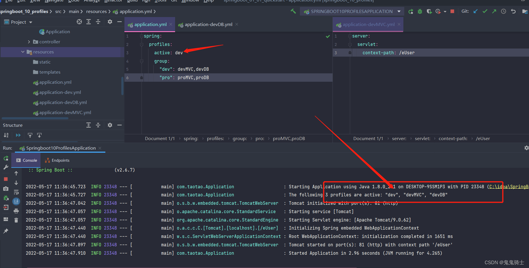Run with coverage from the toolbar
529x268 pixels.
tap(429, 12)
